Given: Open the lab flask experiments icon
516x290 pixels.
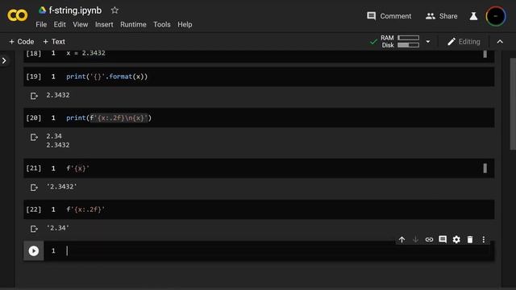Looking at the screenshot, I should [x=473, y=16].
